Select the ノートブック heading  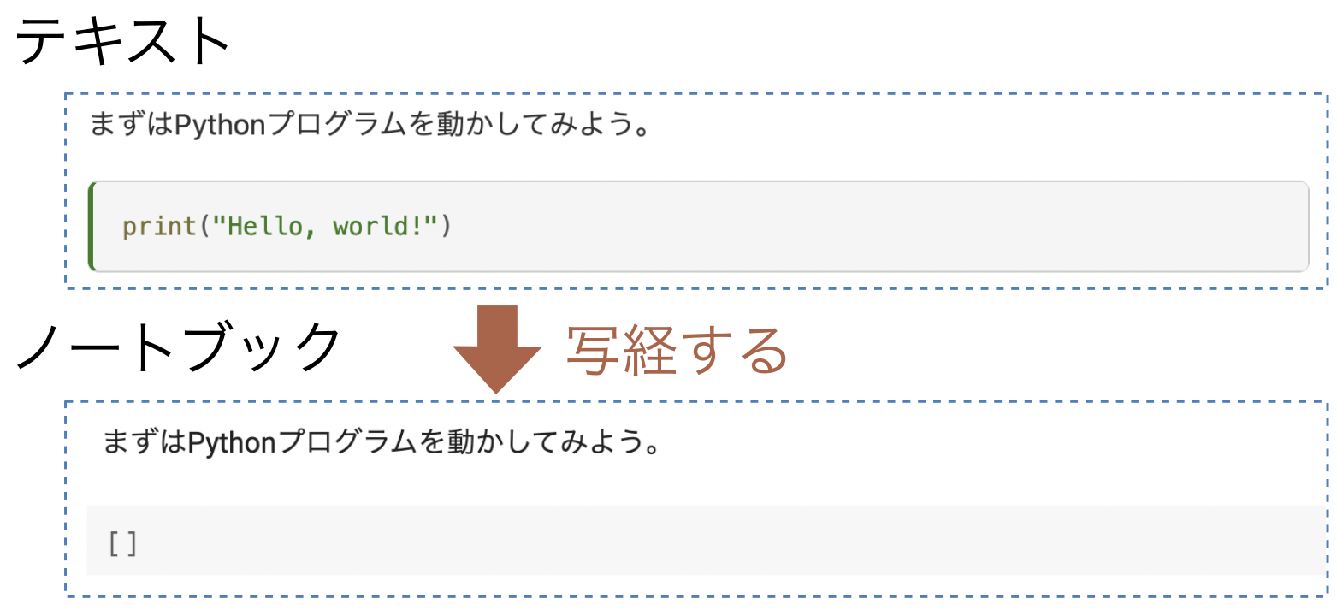tap(179, 347)
